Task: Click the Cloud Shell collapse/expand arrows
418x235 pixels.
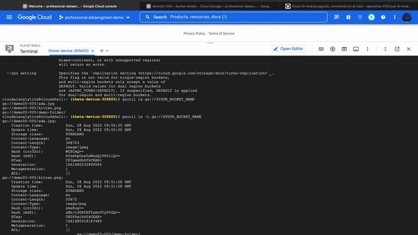Action: [385, 50]
